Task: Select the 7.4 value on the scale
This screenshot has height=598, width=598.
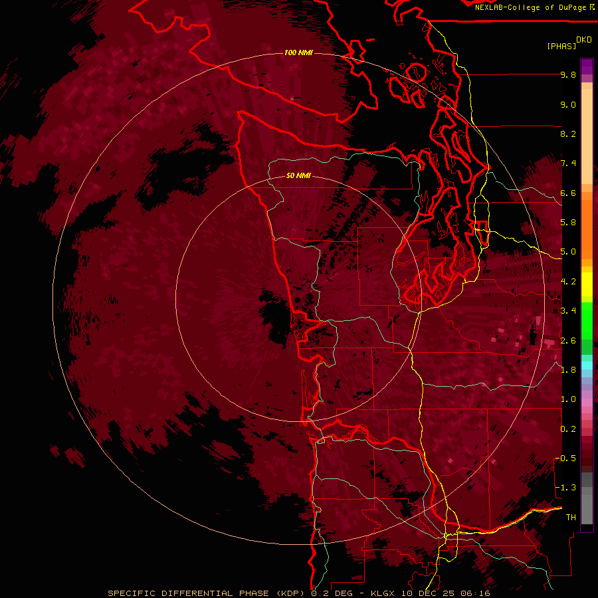Action: 568,163
